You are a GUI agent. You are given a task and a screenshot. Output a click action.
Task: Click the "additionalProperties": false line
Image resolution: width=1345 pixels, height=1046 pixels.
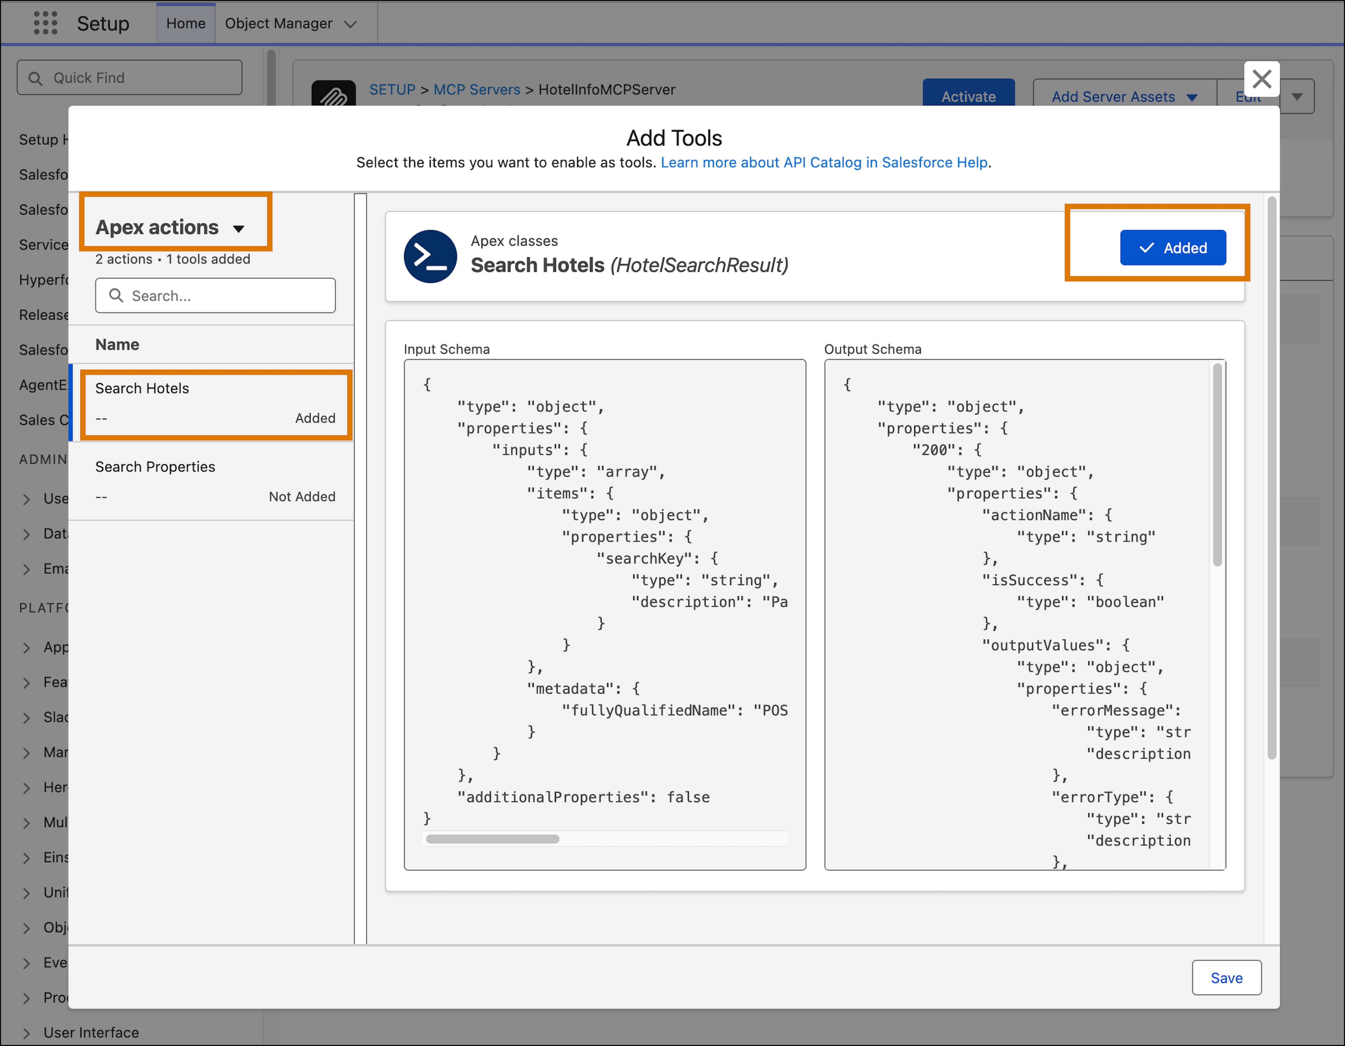click(583, 797)
